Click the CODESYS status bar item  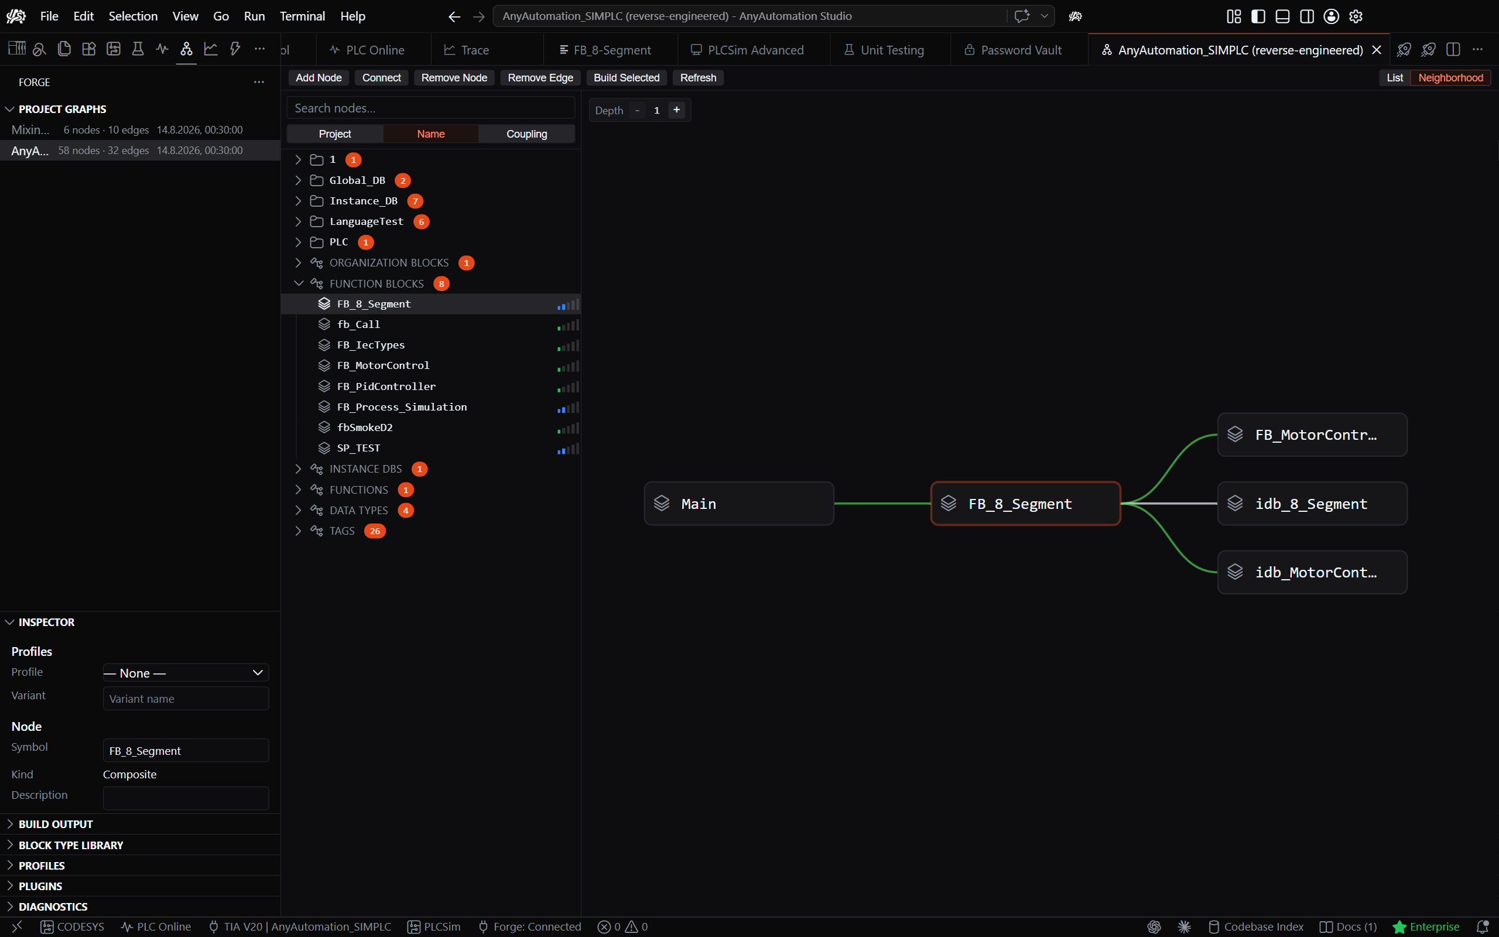point(73,926)
